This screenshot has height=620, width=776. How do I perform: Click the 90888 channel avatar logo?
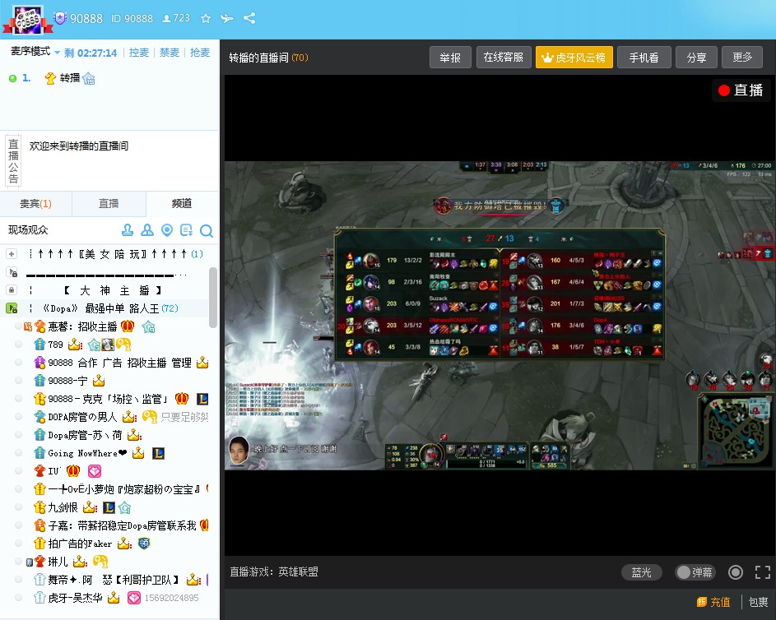(x=27, y=20)
